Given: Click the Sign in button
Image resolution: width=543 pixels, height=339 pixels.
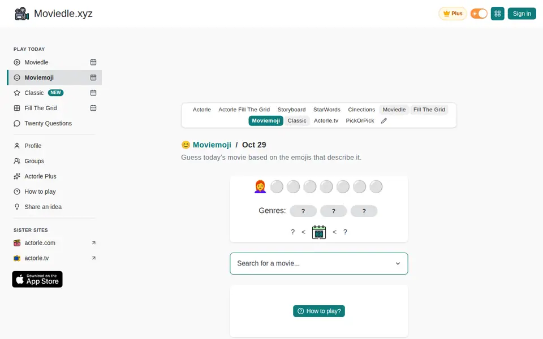Looking at the screenshot, I should 522,14.
